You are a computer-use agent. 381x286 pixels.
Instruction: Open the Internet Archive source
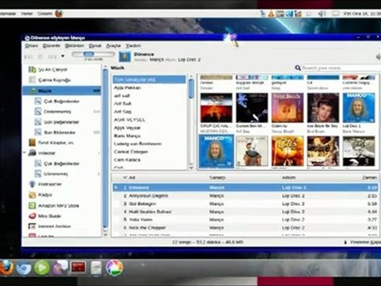click(55, 226)
